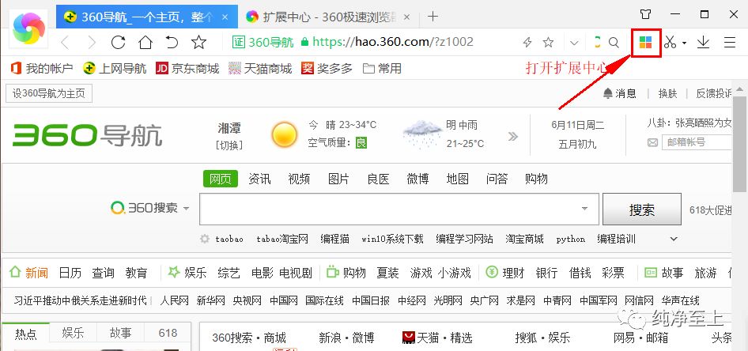Screen dimensions: 748x351
Task: Open a new tab with plus
Action: [433, 17]
